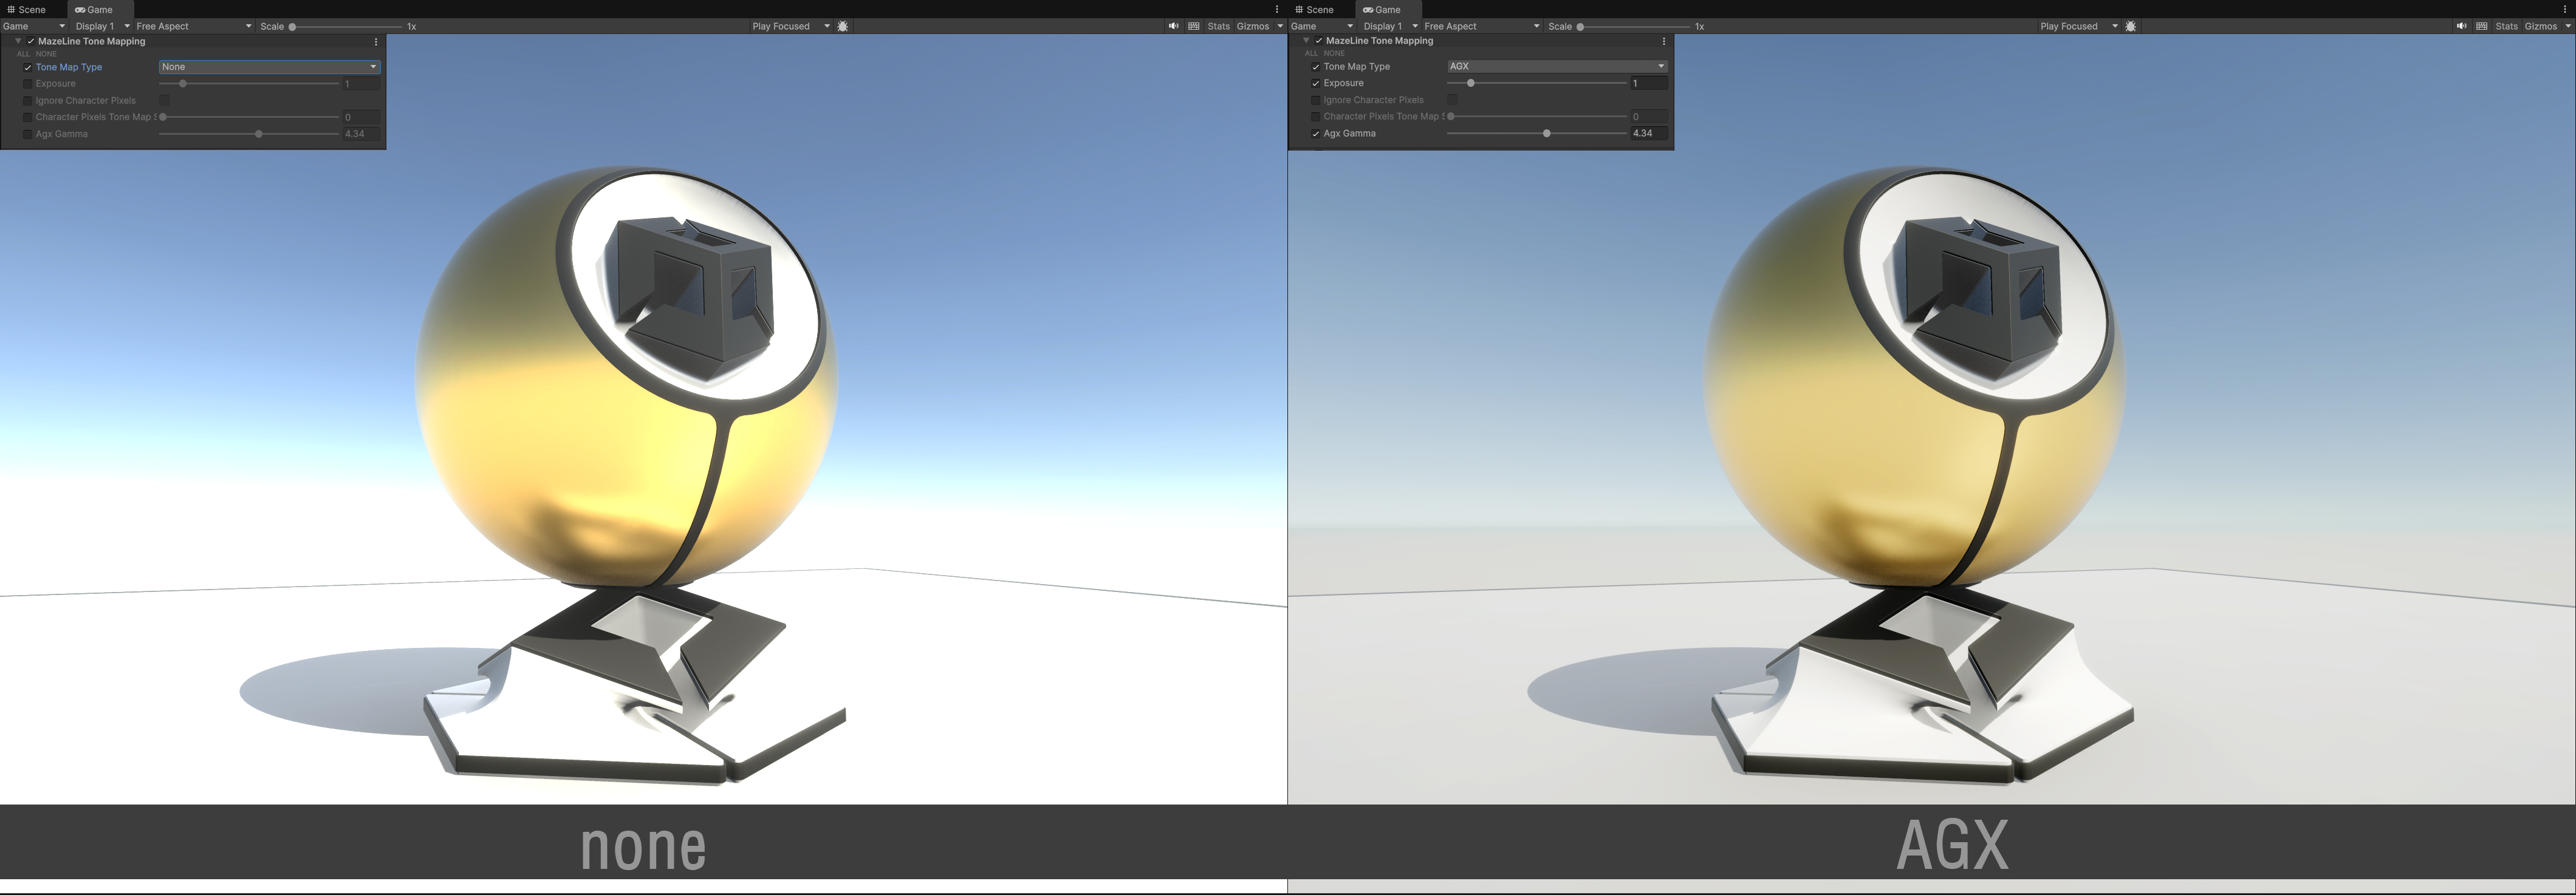Open left window's top-right three-dot options menu
The height and width of the screenshot is (895, 2576).
(x=1277, y=9)
